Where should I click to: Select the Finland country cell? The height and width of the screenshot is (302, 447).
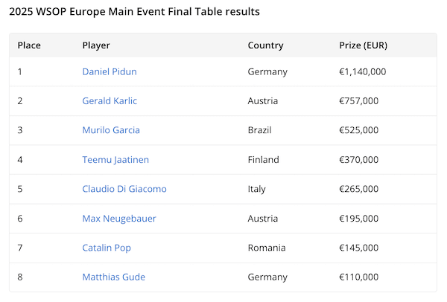[x=264, y=160]
